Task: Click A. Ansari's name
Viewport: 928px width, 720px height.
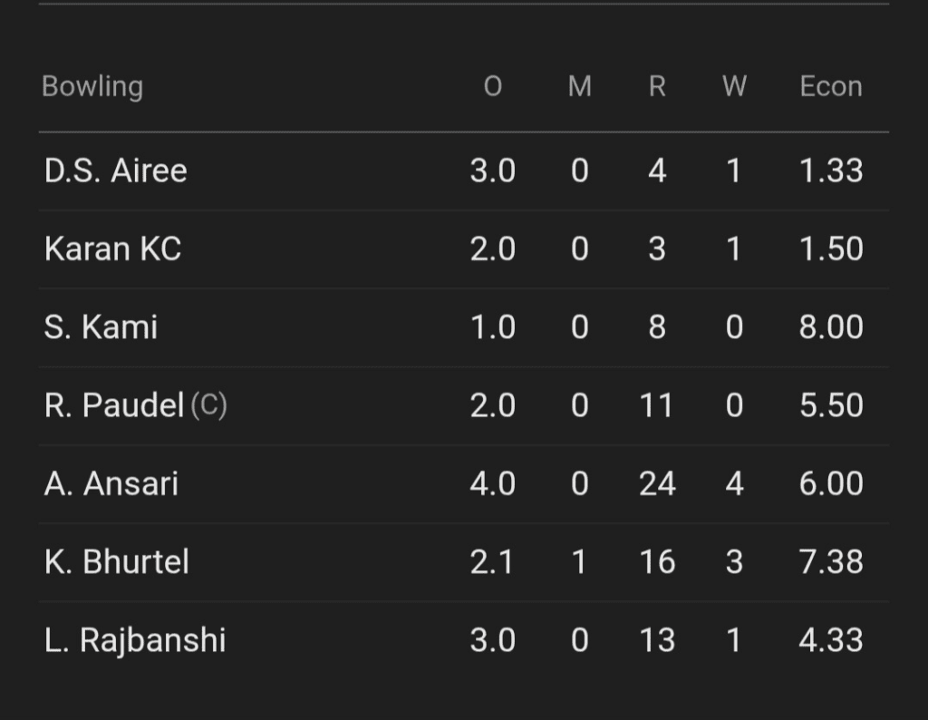Action: coord(111,483)
